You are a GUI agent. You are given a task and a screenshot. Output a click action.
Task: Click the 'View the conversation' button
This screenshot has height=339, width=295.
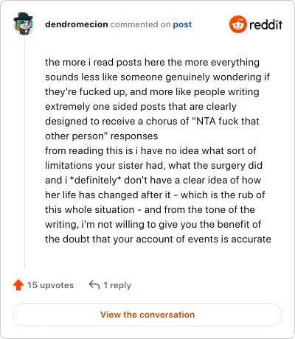pyautogui.click(x=147, y=315)
